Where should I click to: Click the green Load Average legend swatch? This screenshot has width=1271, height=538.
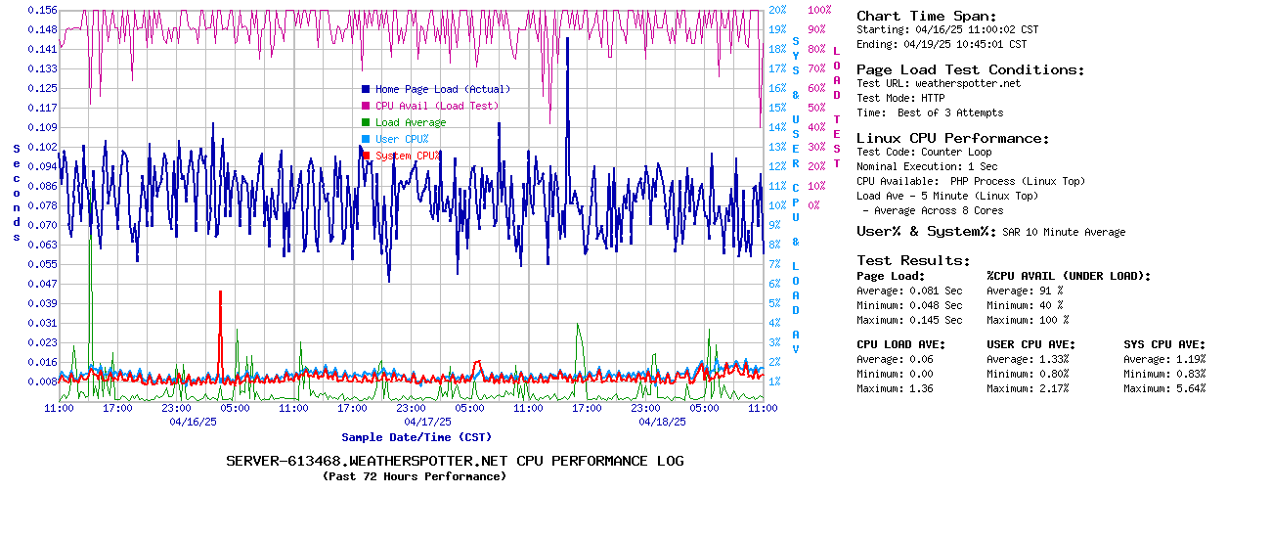coord(366,122)
